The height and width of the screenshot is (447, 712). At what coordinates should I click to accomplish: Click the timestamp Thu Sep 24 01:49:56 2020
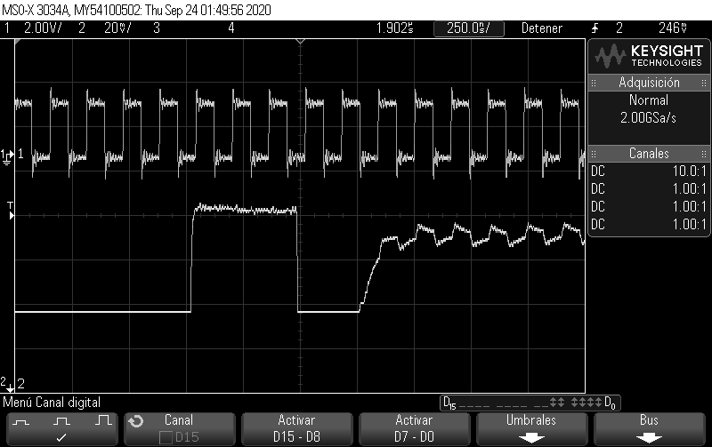[x=208, y=10]
